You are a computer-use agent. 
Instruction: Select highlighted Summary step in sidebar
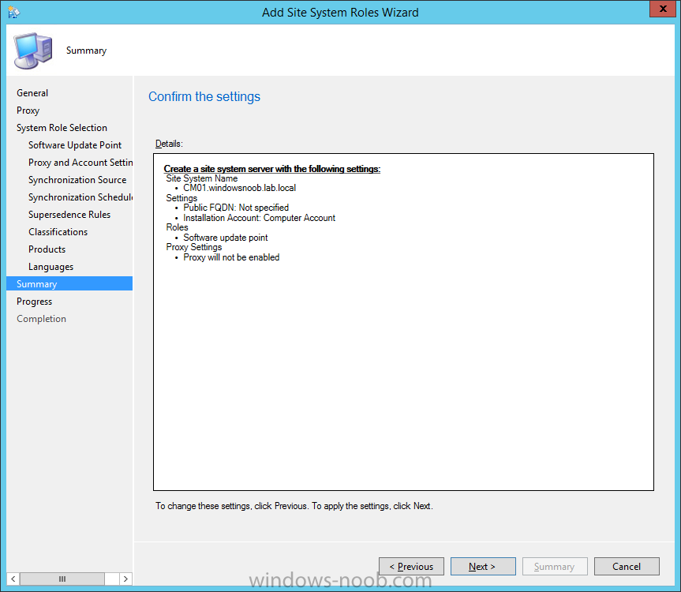click(69, 283)
